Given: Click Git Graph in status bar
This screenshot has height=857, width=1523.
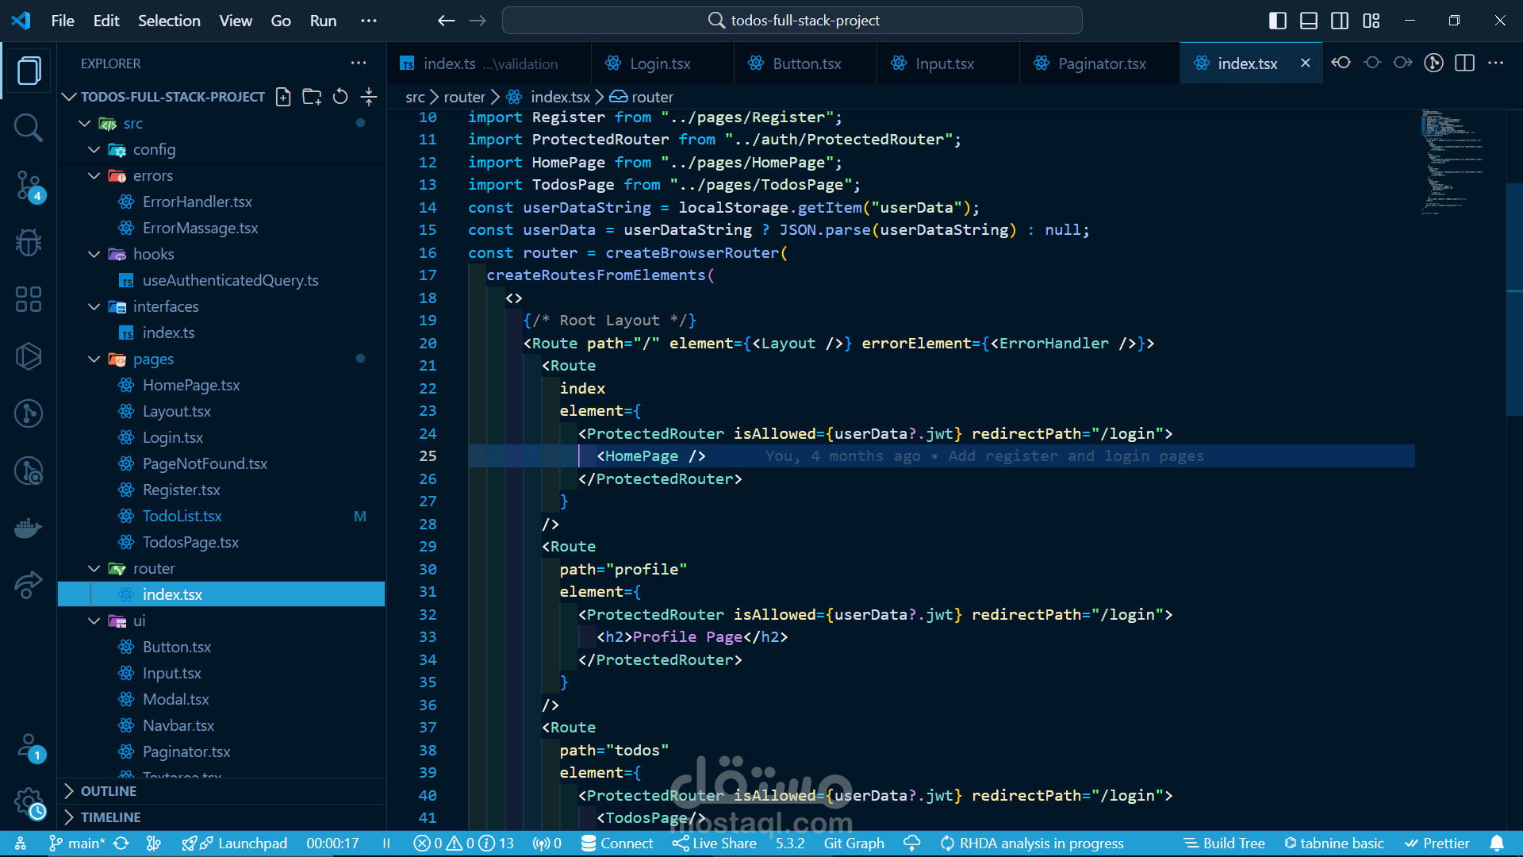Looking at the screenshot, I should [854, 844].
